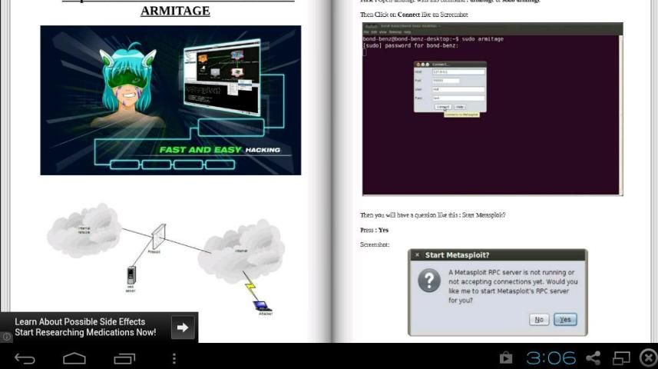Click No in Start Metasploit dialog
658x369 pixels.
[x=539, y=319]
